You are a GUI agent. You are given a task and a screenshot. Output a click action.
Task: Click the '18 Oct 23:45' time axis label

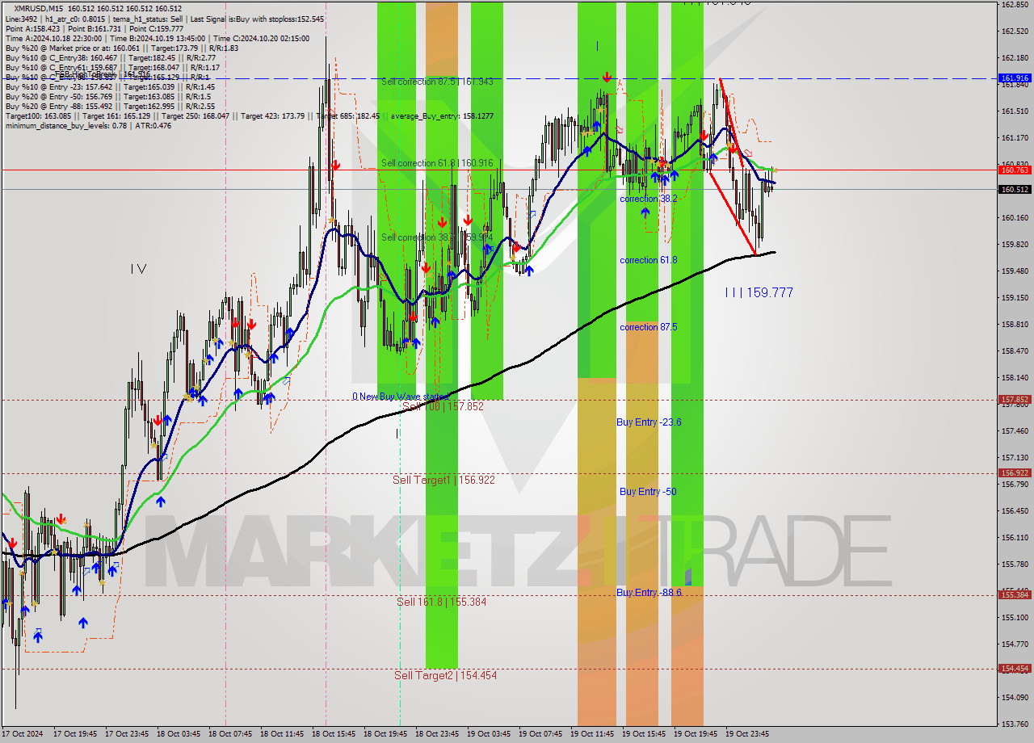coord(437,734)
